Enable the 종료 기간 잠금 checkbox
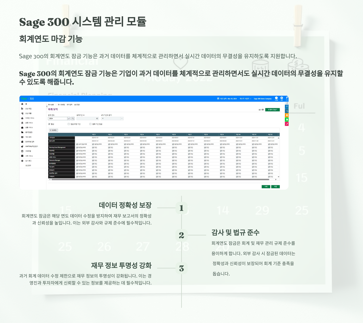This screenshot has width=363, height=323. tap(90, 124)
